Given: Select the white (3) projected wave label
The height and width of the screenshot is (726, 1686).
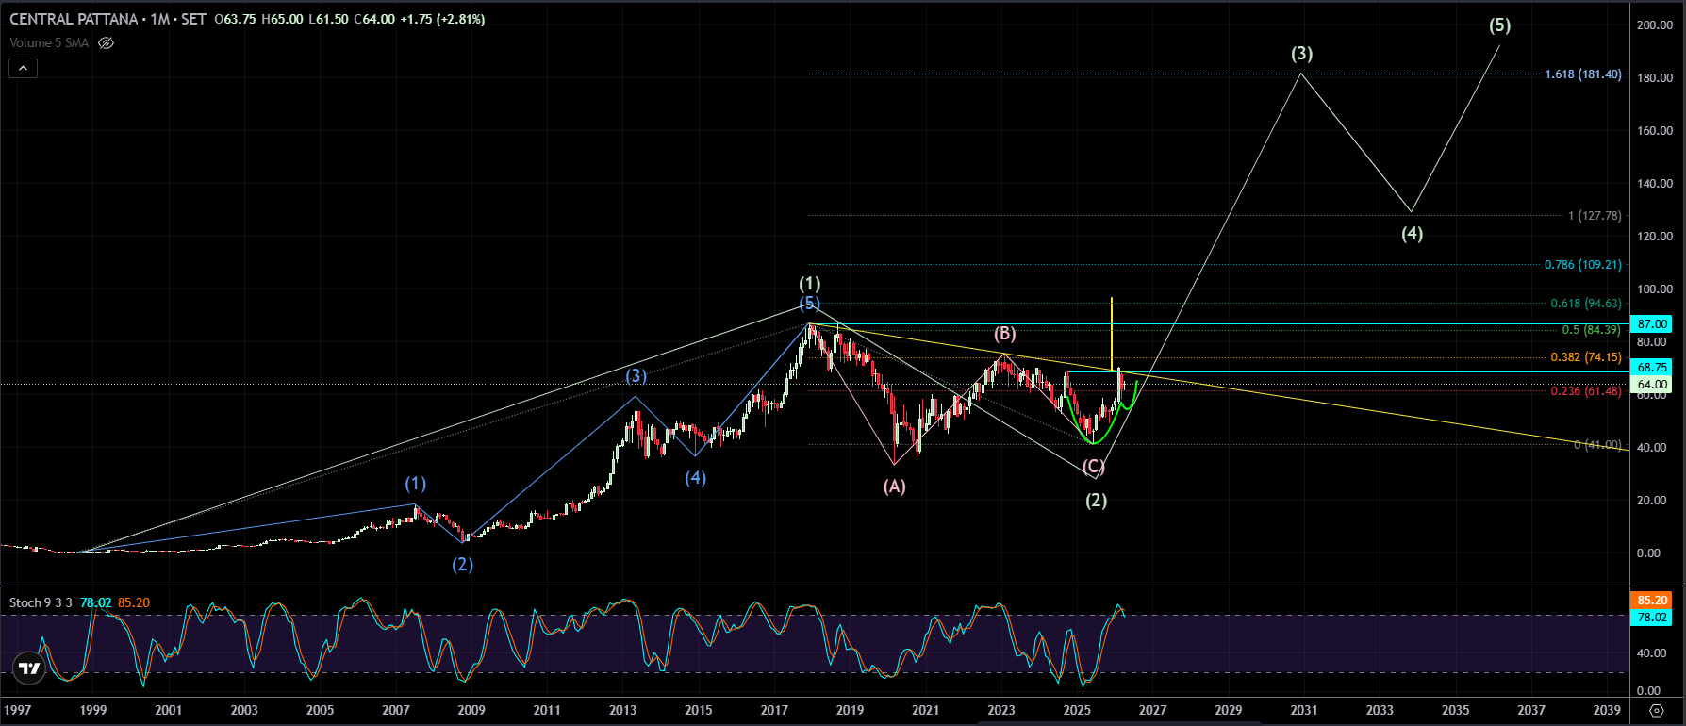Looking at the screenshot, I should (1301, 54).
